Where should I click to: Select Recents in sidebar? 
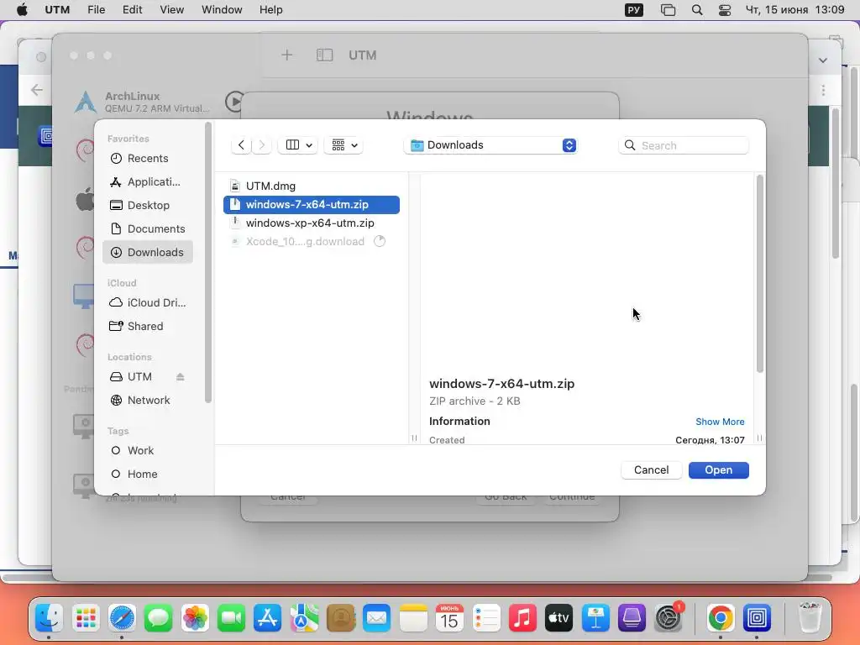(x=148, y=158)
